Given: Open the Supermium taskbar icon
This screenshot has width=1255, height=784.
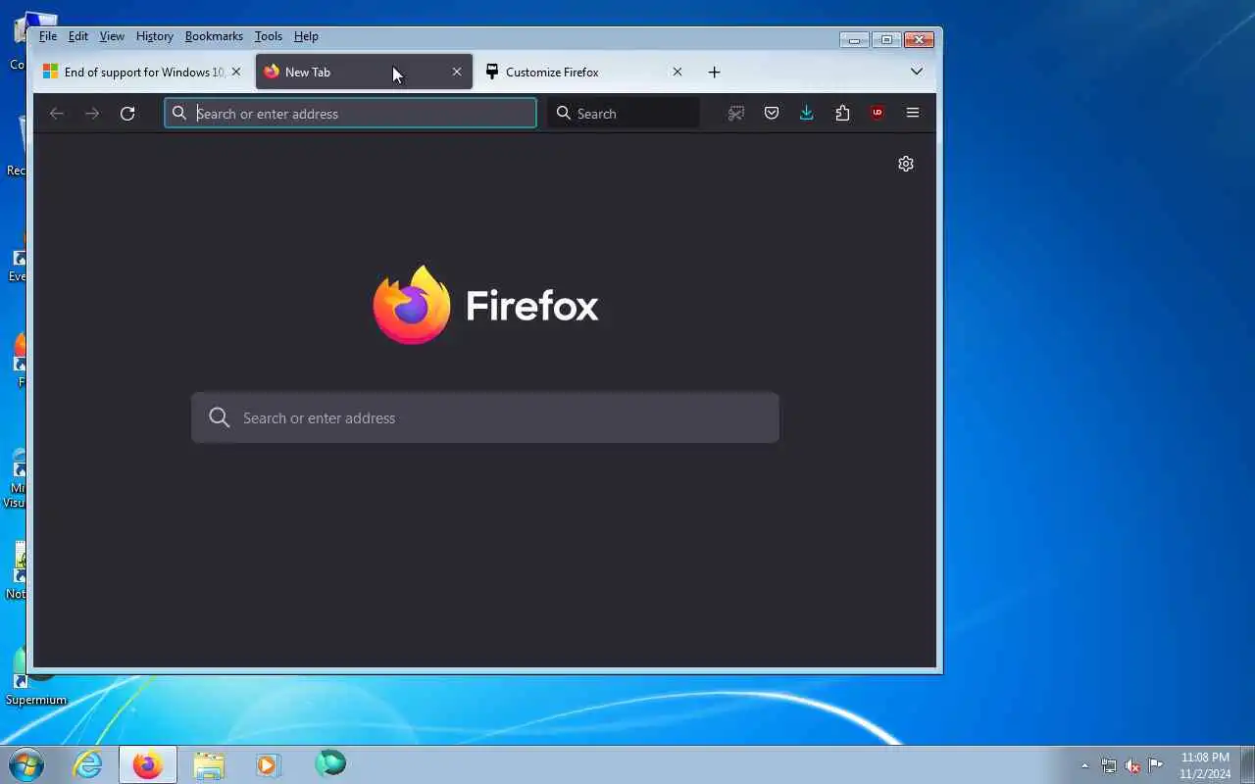Looking at the screenshot, I should [330, 763].
